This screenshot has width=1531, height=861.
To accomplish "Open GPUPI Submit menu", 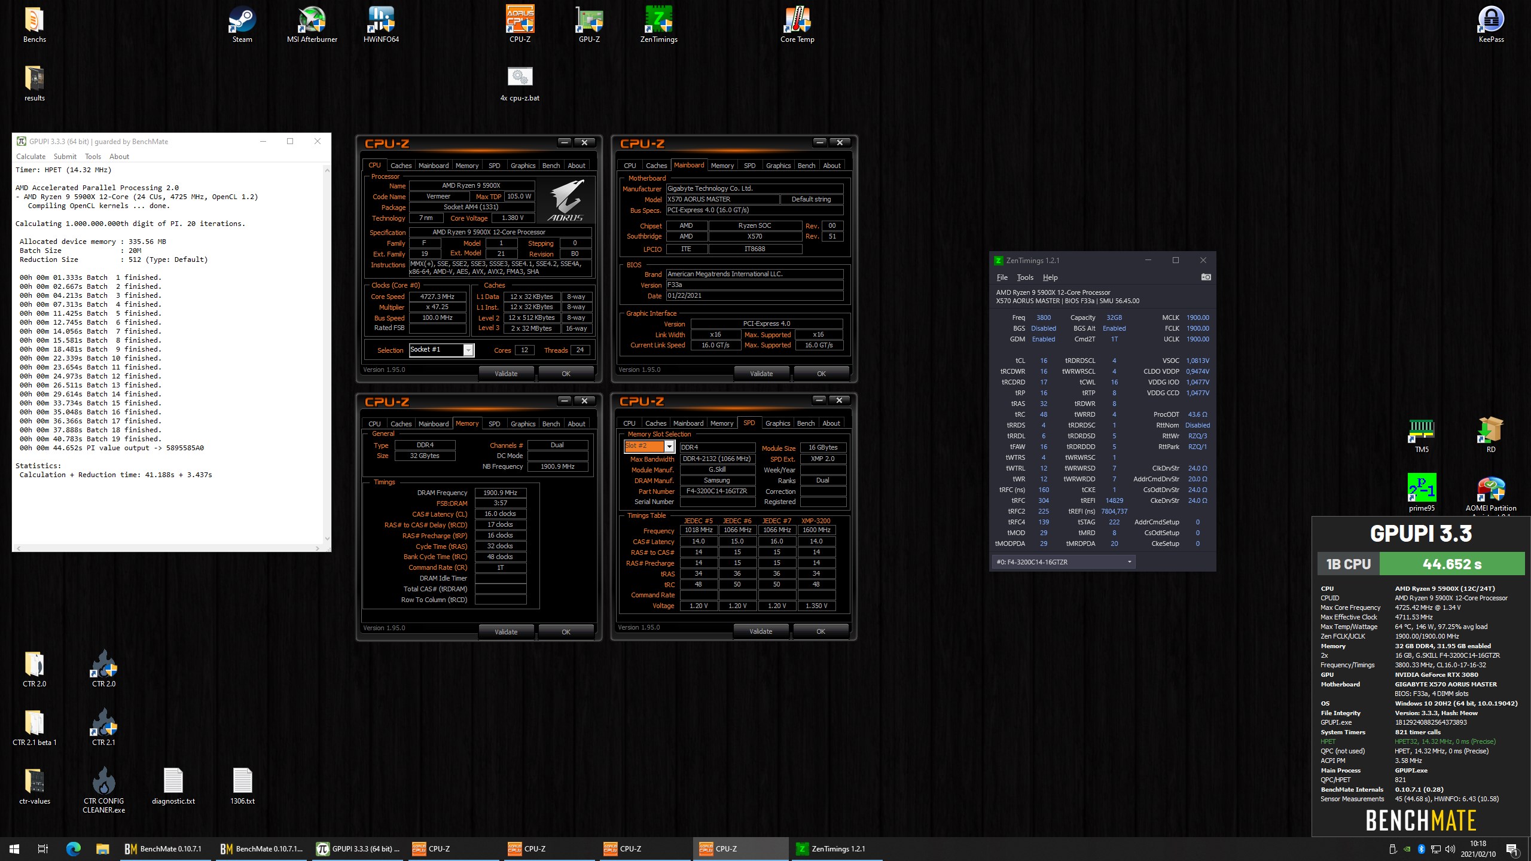I will (65, 157).
